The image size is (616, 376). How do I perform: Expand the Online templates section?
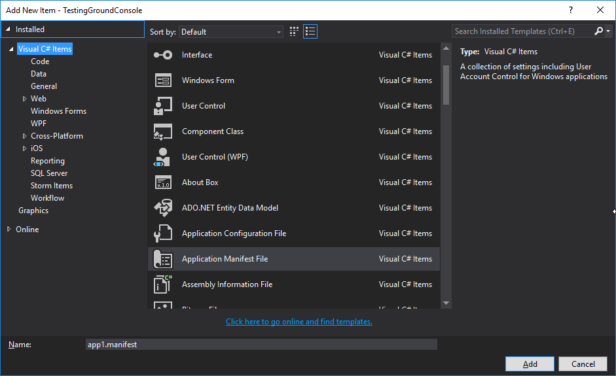click(x=9, y=230)
